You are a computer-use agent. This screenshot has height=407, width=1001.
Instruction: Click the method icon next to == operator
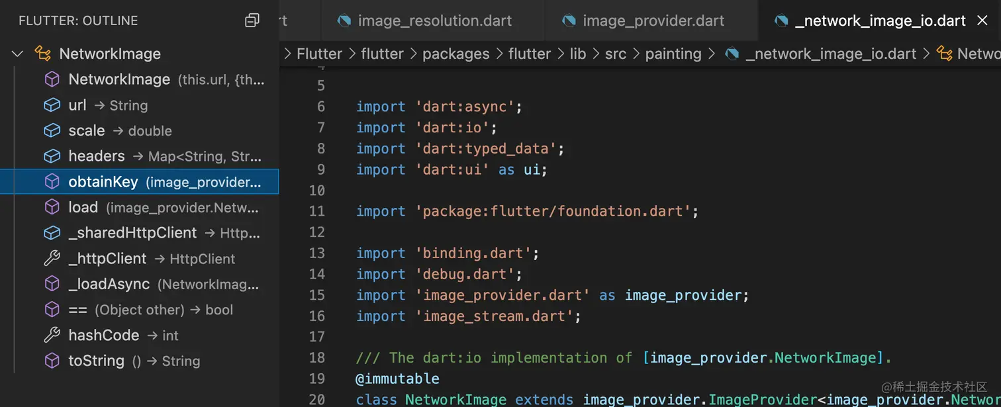(52, 310)
